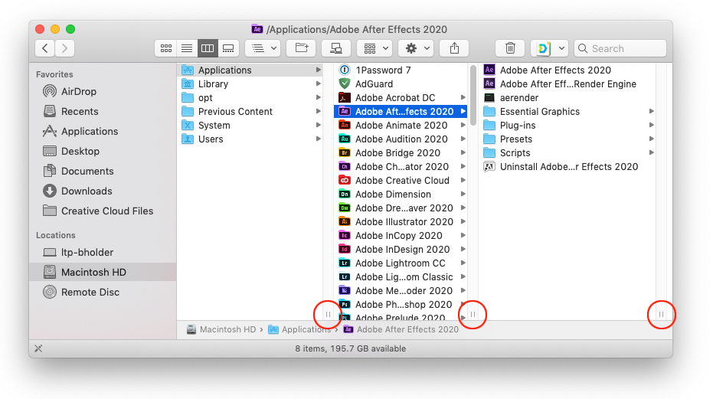Image resolution: width=713 pixels, height=399 pixels.
Task: Create a new folder from the toolbar
Action: point(302,48)
